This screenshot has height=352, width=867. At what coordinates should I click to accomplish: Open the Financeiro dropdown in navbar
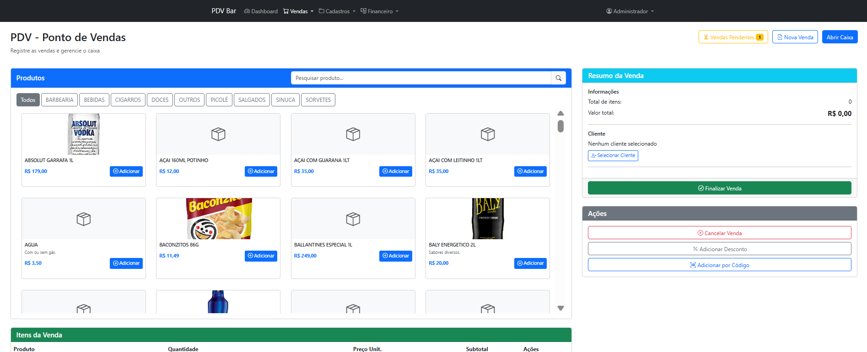[x=380, y=11]
